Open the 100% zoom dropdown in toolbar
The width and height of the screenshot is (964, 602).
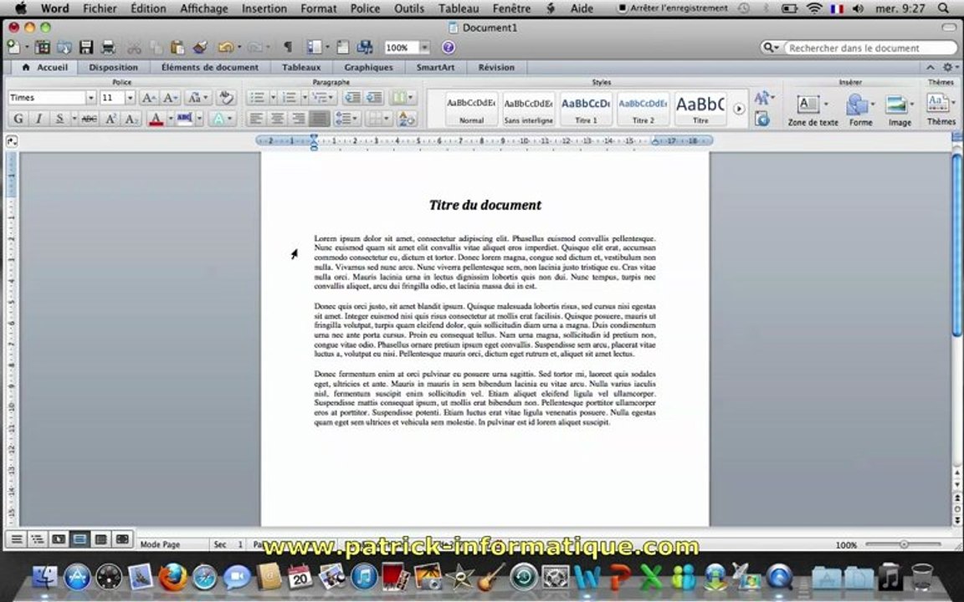[424, 48]
